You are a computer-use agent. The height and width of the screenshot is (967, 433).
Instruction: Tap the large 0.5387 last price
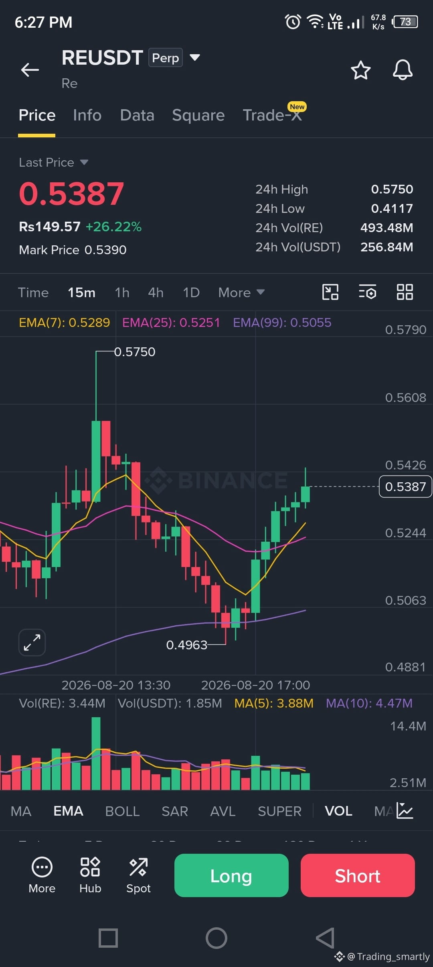point(71,194)
